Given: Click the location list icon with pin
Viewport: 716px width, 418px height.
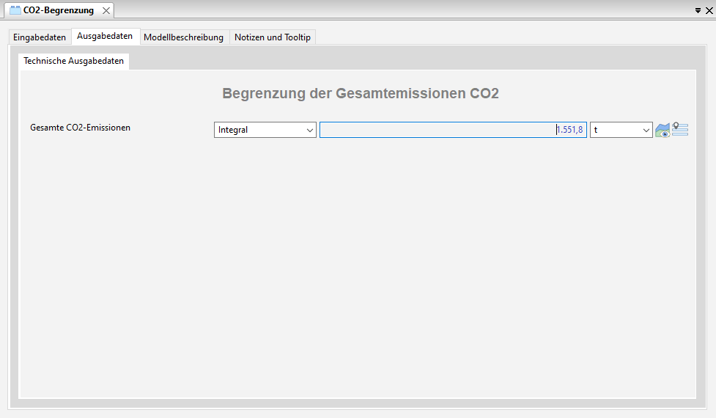Looking at the screenshot, I should coord(680,129).
